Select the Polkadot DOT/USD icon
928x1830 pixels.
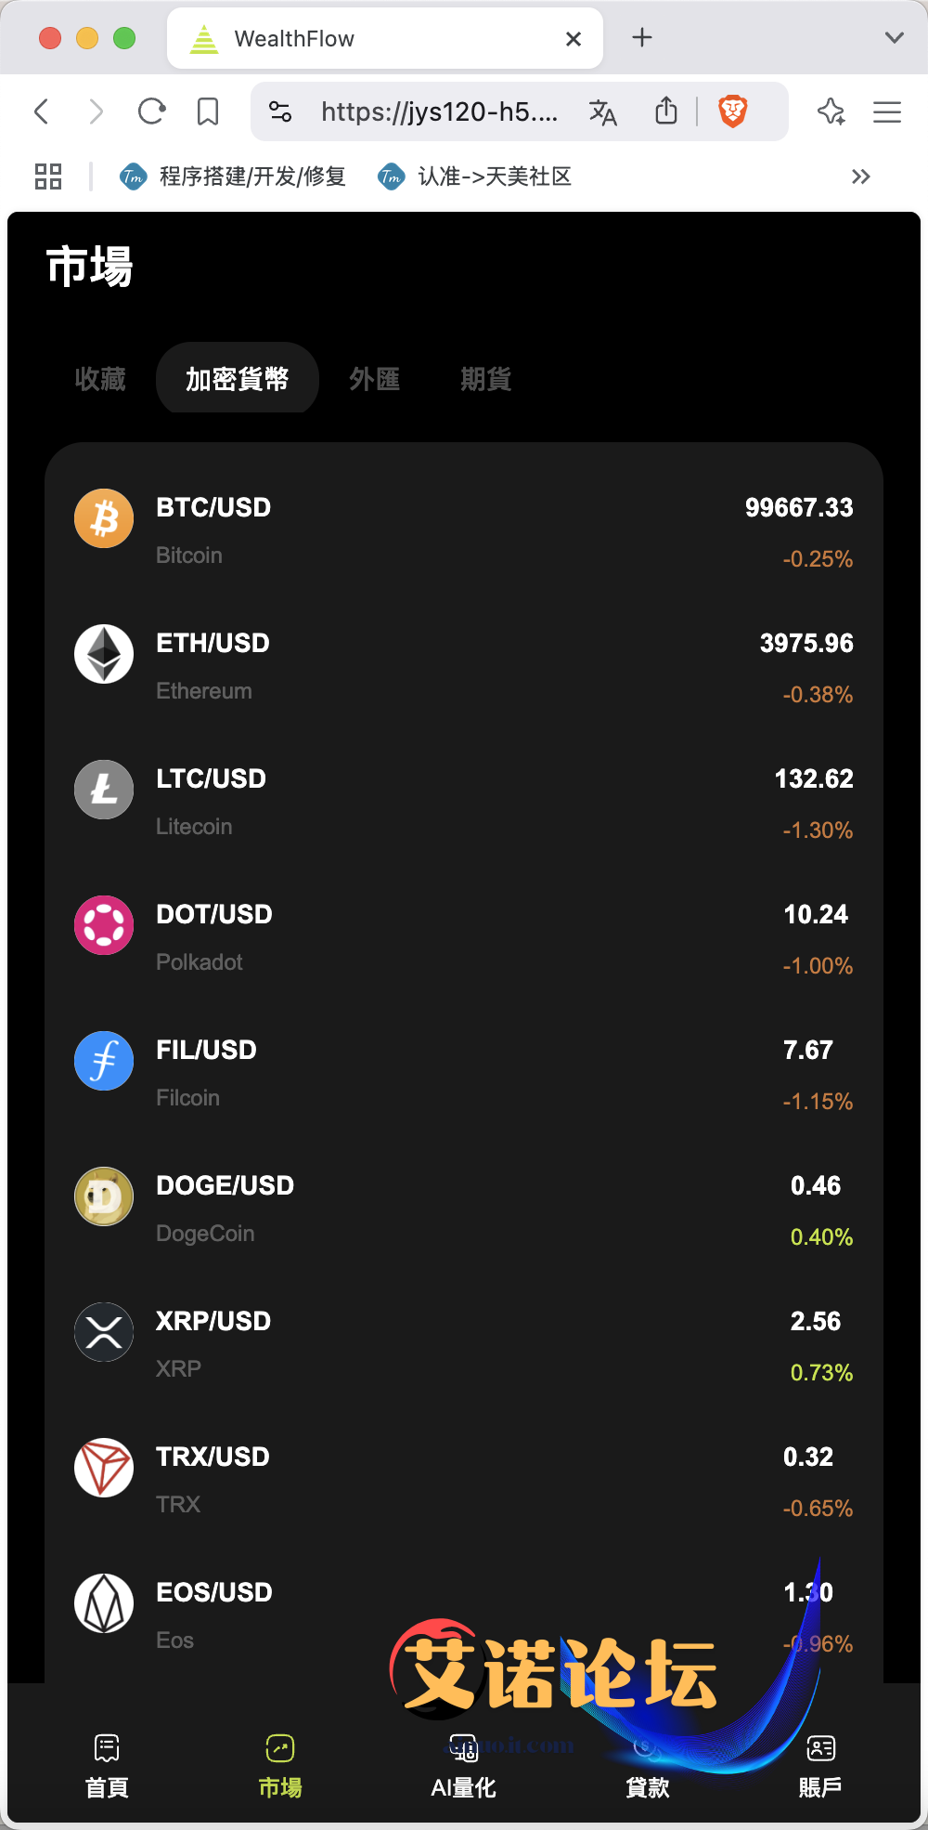tap(104, 925)
